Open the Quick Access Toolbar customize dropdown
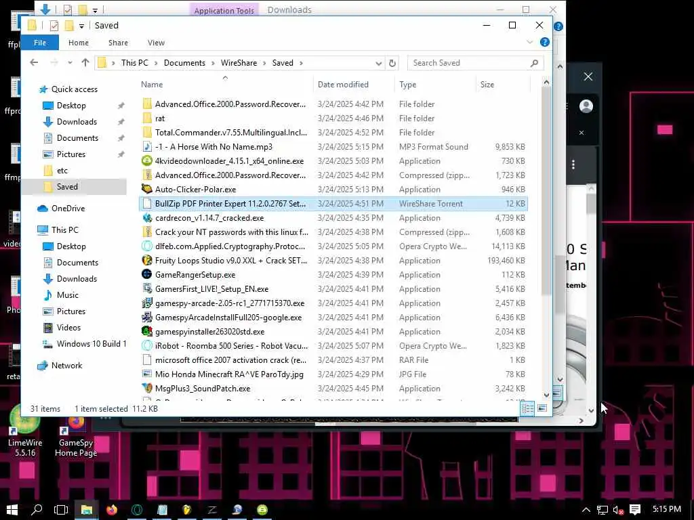The height and width of the screenshot is (520, 694). [81, 26]
